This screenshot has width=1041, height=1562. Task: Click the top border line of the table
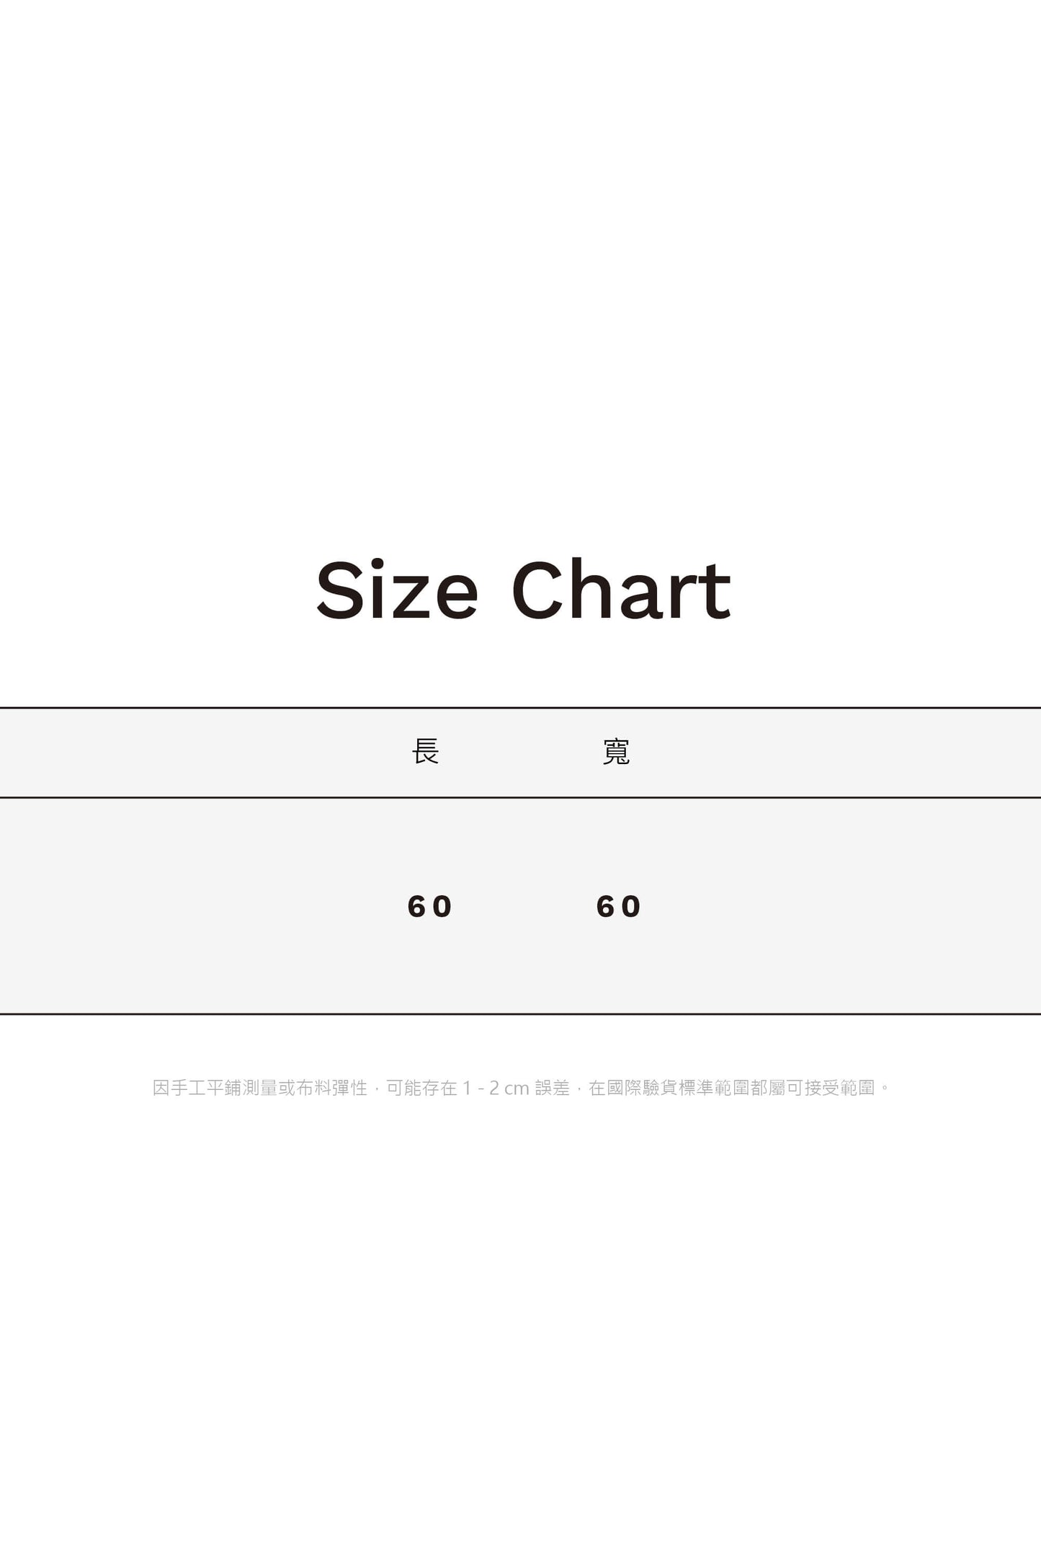(520, 708)
